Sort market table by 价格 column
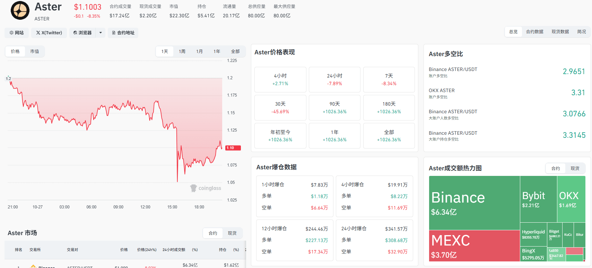The image size is (592, 268). click(x=124, y=250)
